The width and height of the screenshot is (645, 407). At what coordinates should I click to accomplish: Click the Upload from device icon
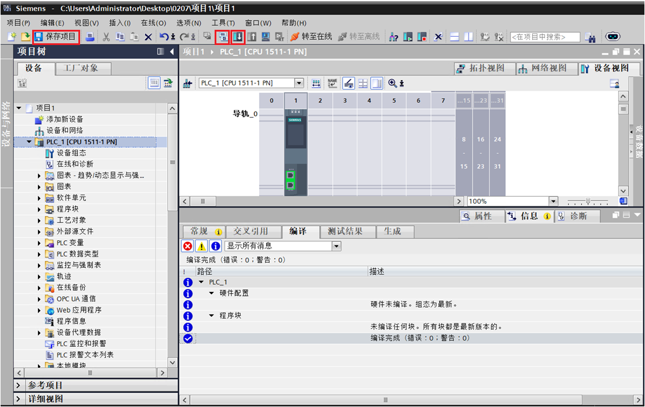coord(252,37)
